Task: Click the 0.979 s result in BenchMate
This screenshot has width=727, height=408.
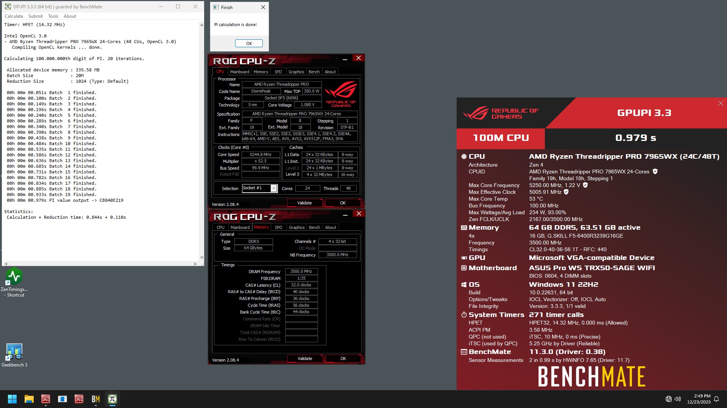Action: (636, 138)
